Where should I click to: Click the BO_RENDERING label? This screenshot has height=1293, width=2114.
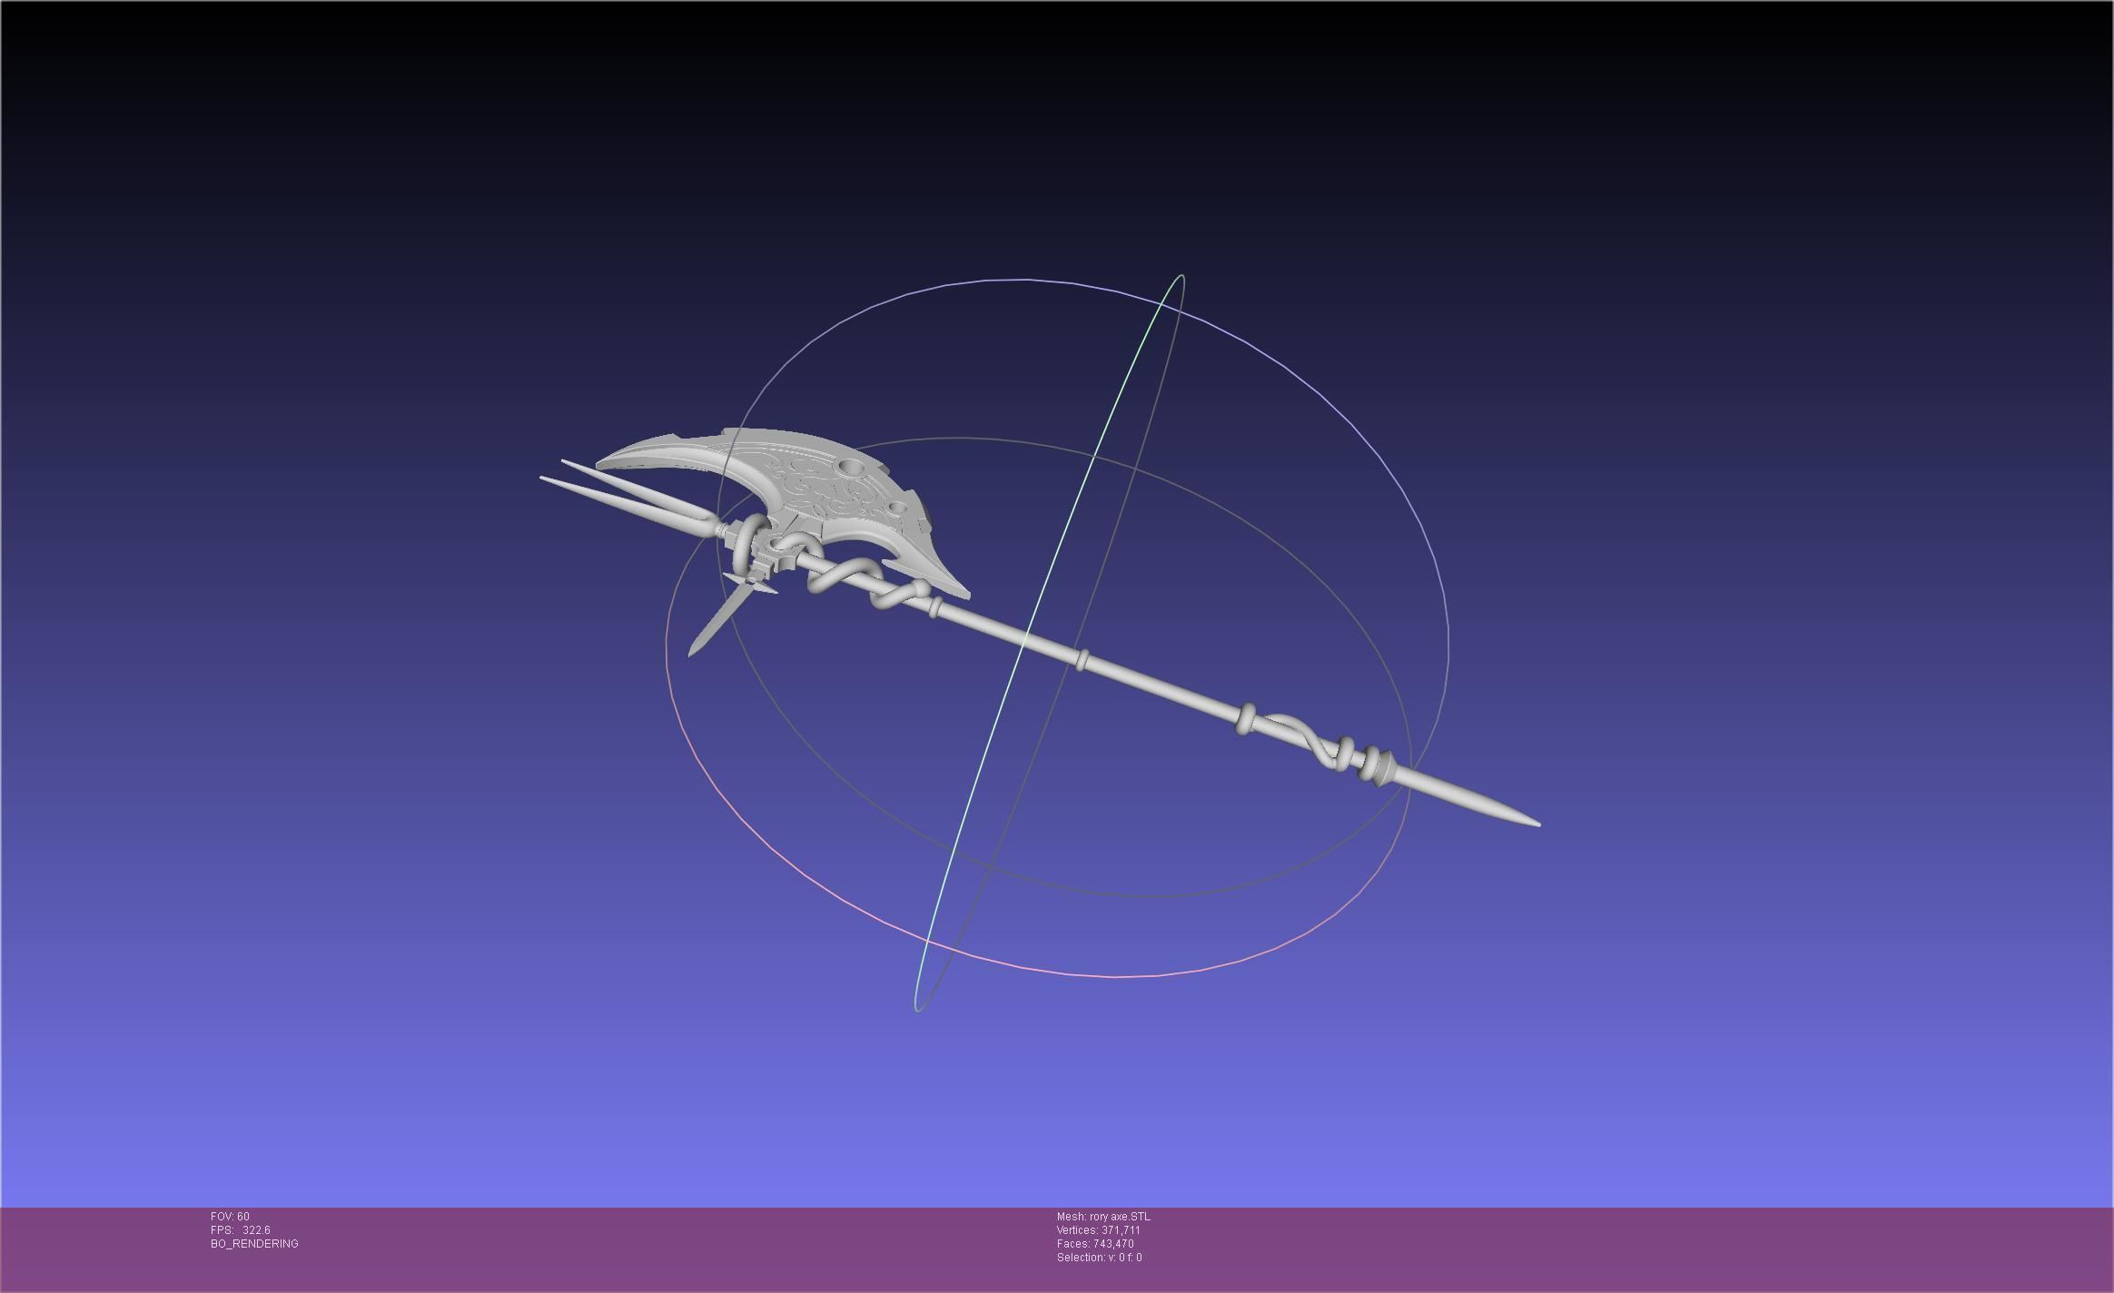254,1244
